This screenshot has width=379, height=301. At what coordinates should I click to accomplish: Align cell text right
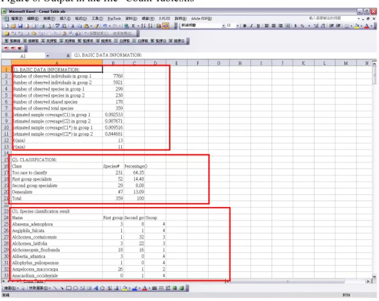tap(280, 26)
